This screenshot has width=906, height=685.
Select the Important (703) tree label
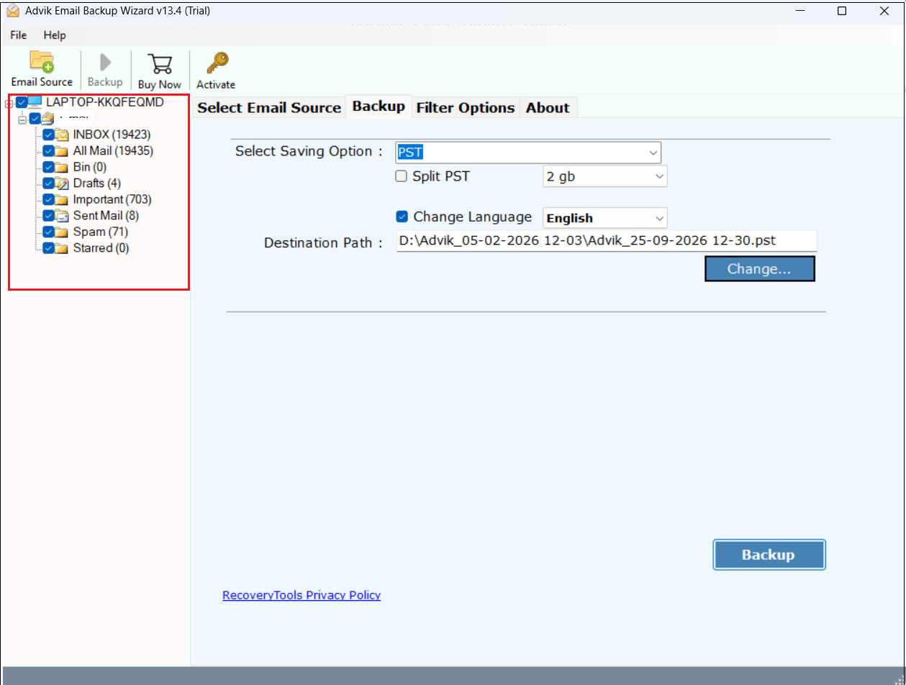[x=112, y=199]
